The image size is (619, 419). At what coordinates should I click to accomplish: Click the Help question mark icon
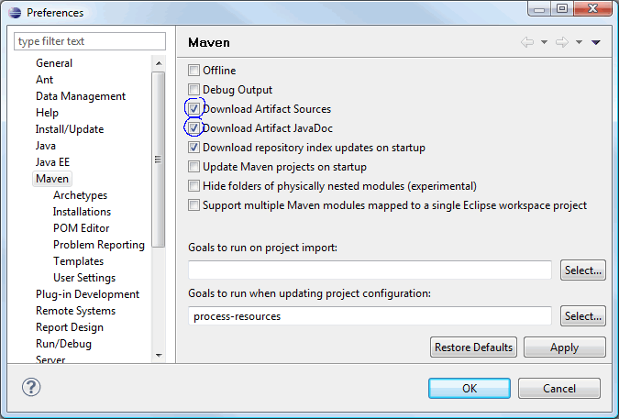[x=31, y=387]
